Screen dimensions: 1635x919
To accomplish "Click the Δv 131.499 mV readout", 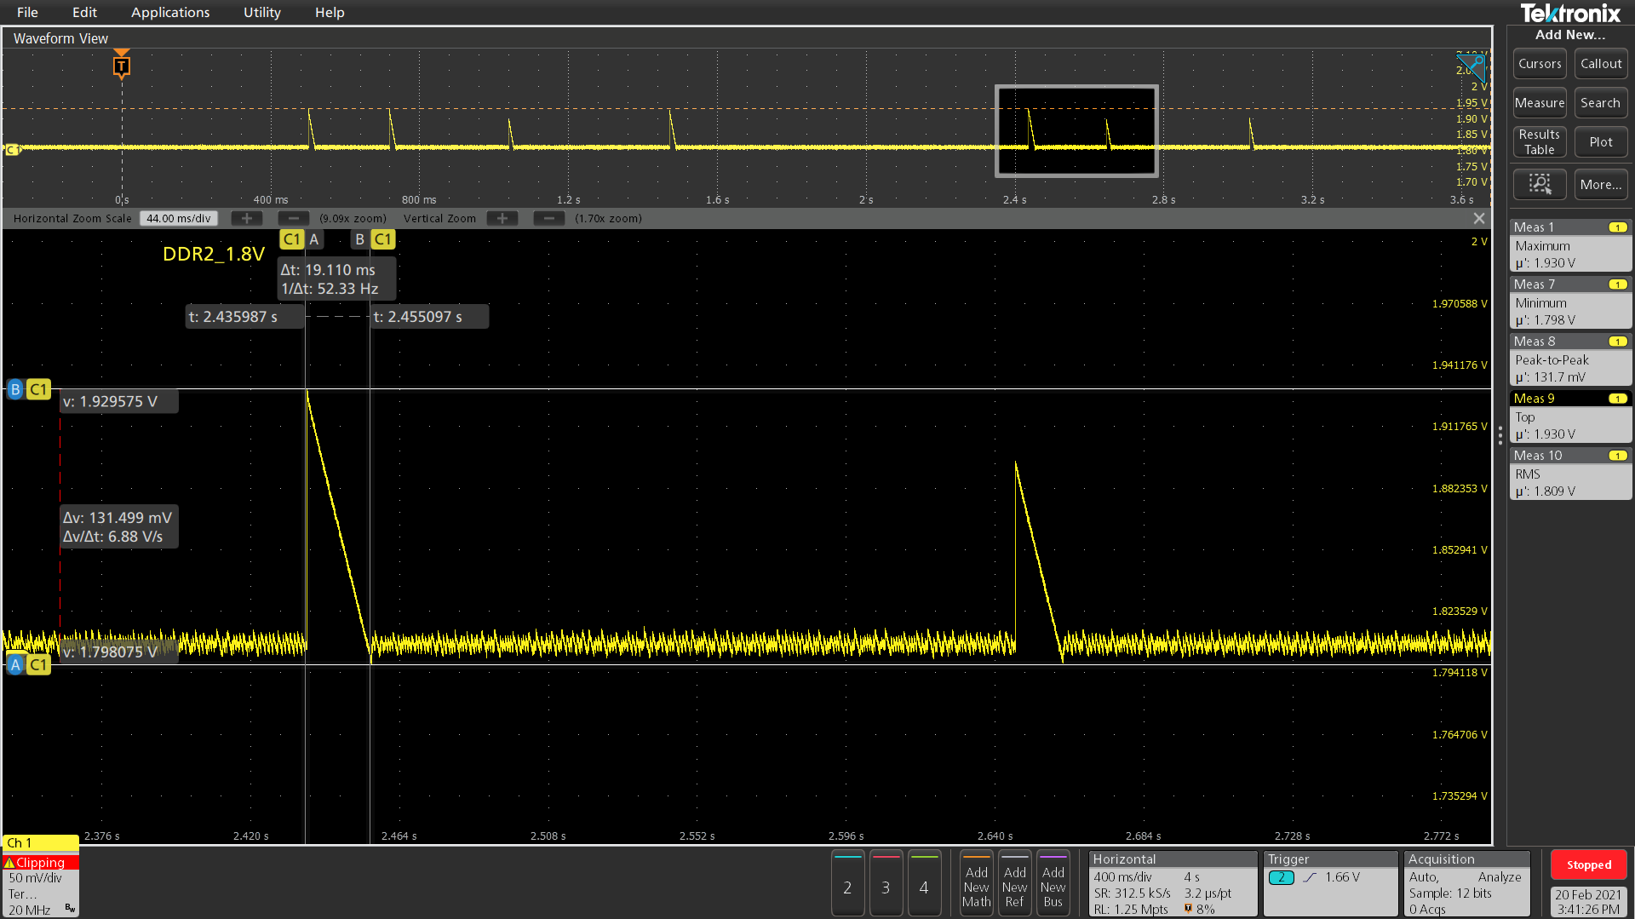I will 119,527.
